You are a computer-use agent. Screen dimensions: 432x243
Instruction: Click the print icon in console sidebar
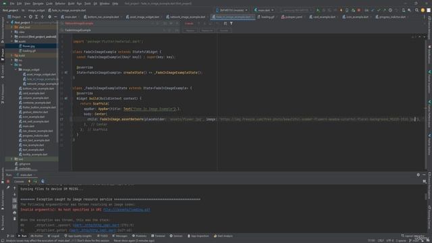[15, 213]
